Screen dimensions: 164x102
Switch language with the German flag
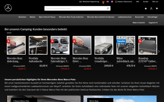[103, 2]
